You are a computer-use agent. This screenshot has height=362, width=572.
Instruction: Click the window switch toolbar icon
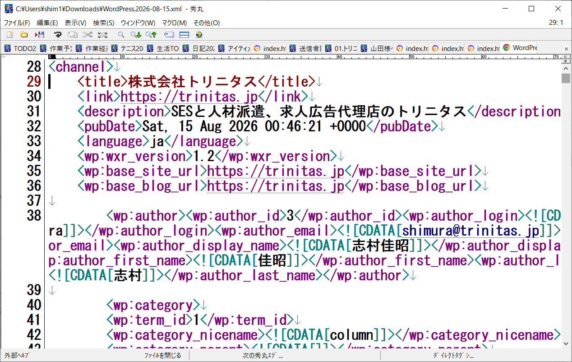point(169,34)
